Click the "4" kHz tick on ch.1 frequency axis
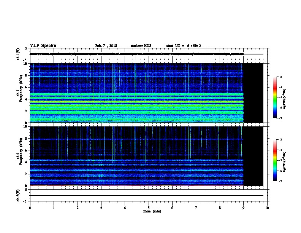The width and height of the screenshot is (301, 233). pos(26,99)
